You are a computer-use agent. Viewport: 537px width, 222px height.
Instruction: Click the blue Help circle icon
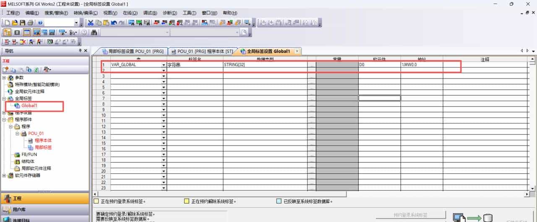coord(40,23)
